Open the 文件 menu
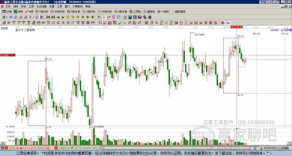Image resolution: width=292 pixels, height=156 pixels. pos(8,7)
